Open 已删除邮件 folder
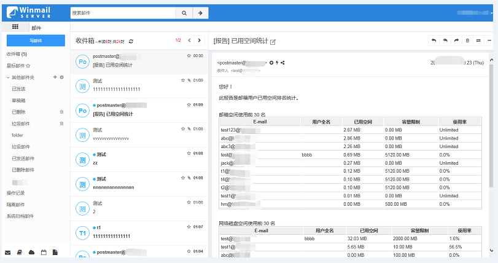 [23, 170]
